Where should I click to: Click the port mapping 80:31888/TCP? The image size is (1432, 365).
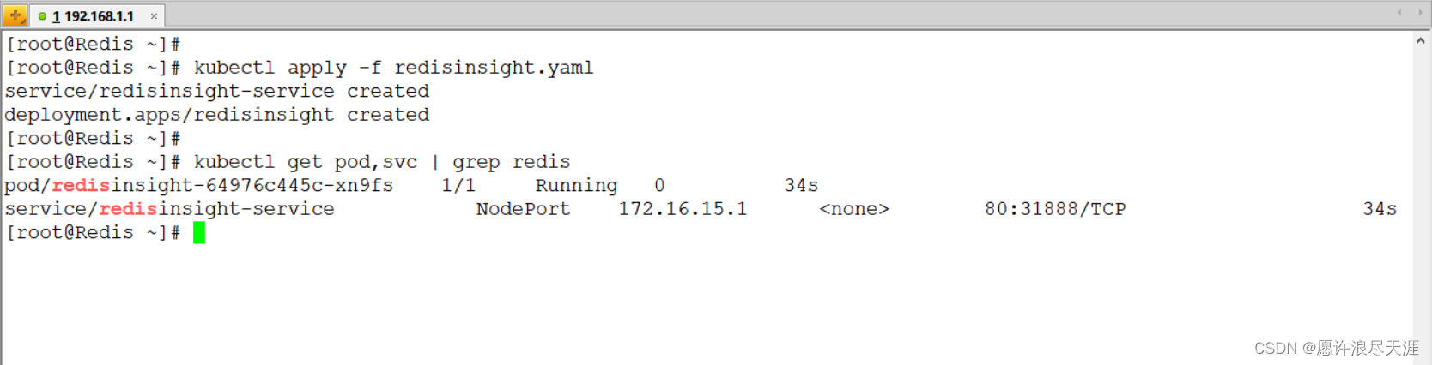1055,209
